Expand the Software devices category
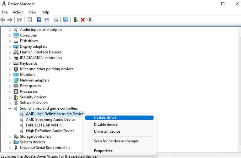The width and height of the screenshot is (241, 158). tap(10, 103)
